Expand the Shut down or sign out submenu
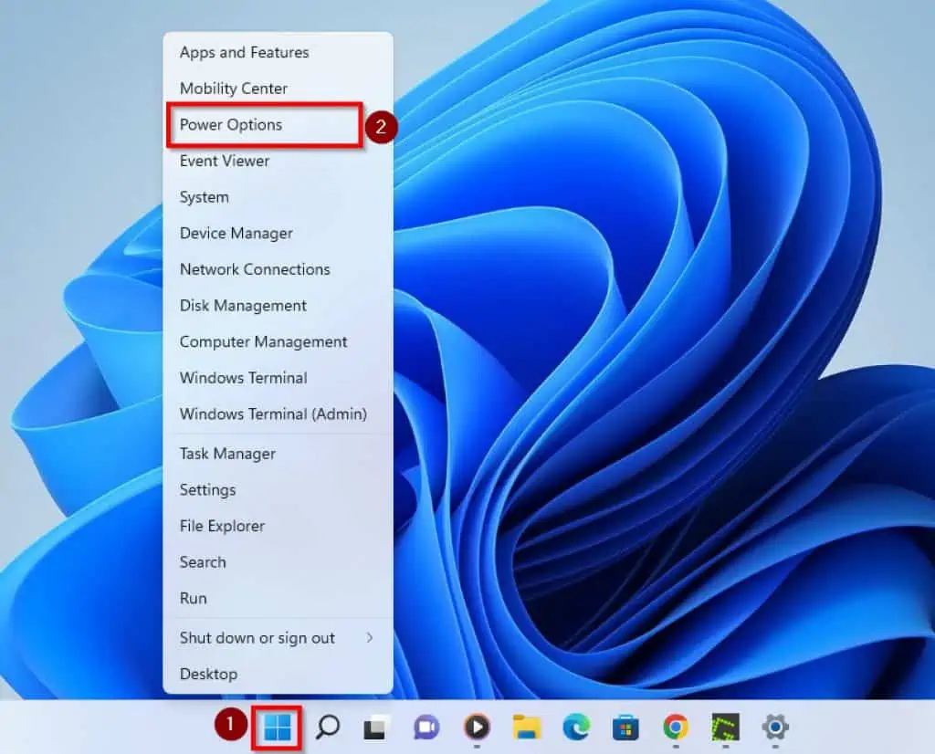 [257, 638]
